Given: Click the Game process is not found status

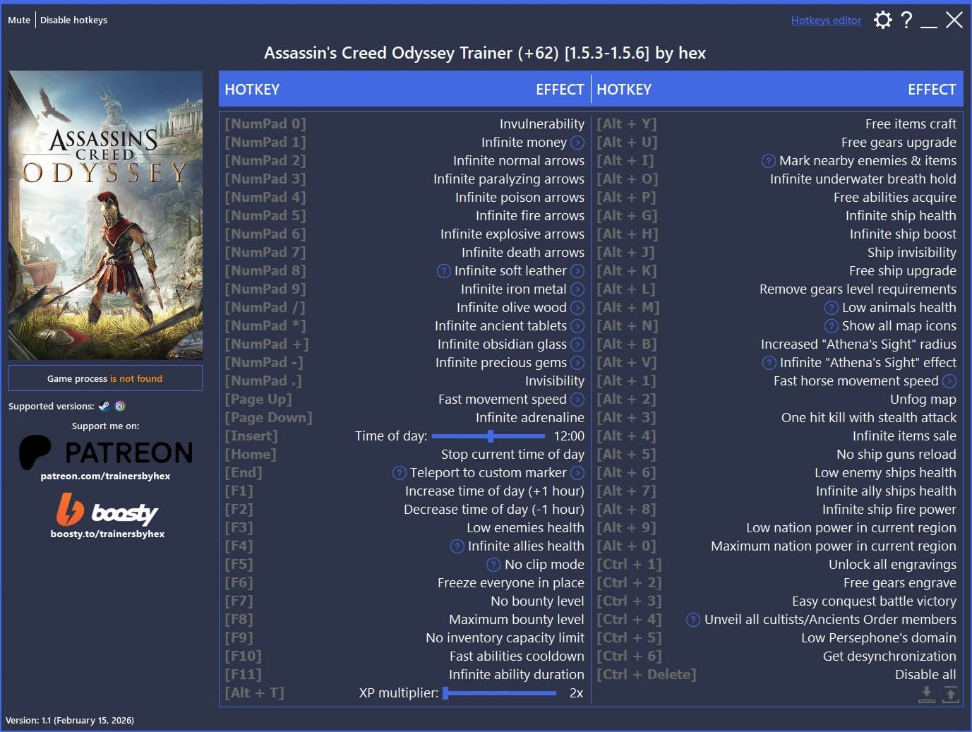Looking at the screenshot, I should 105,378.
